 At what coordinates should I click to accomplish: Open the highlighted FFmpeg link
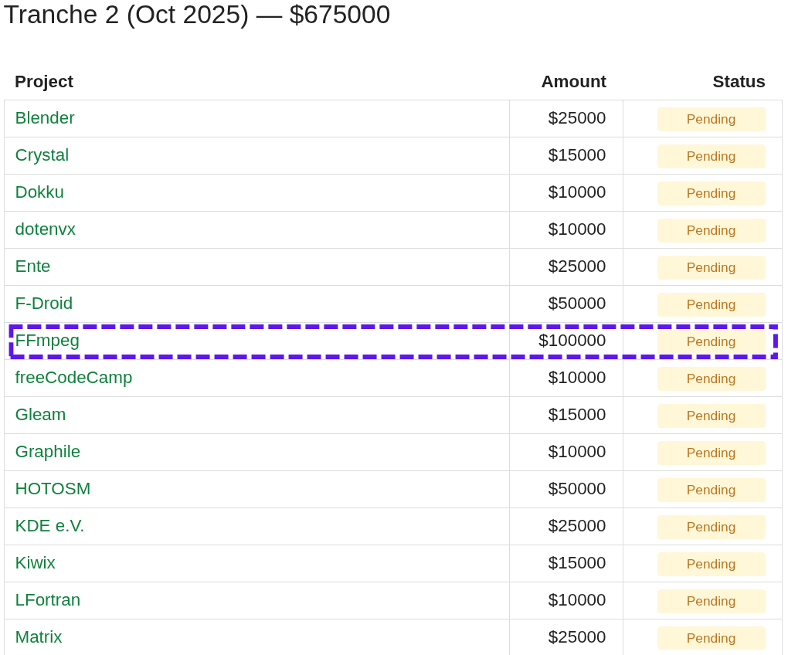pyautogui.click(x=47, y=341)
